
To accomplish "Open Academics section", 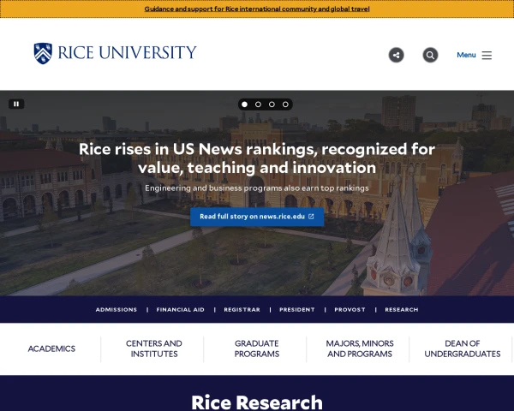I will coord(51,348).
